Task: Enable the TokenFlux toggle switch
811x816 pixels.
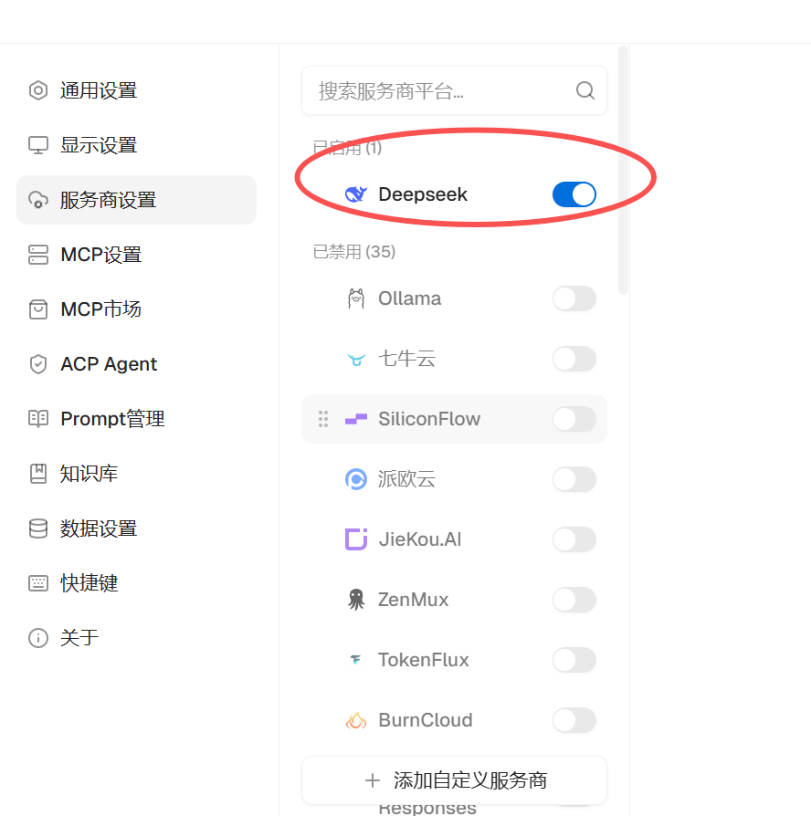Action: point(574,660)
